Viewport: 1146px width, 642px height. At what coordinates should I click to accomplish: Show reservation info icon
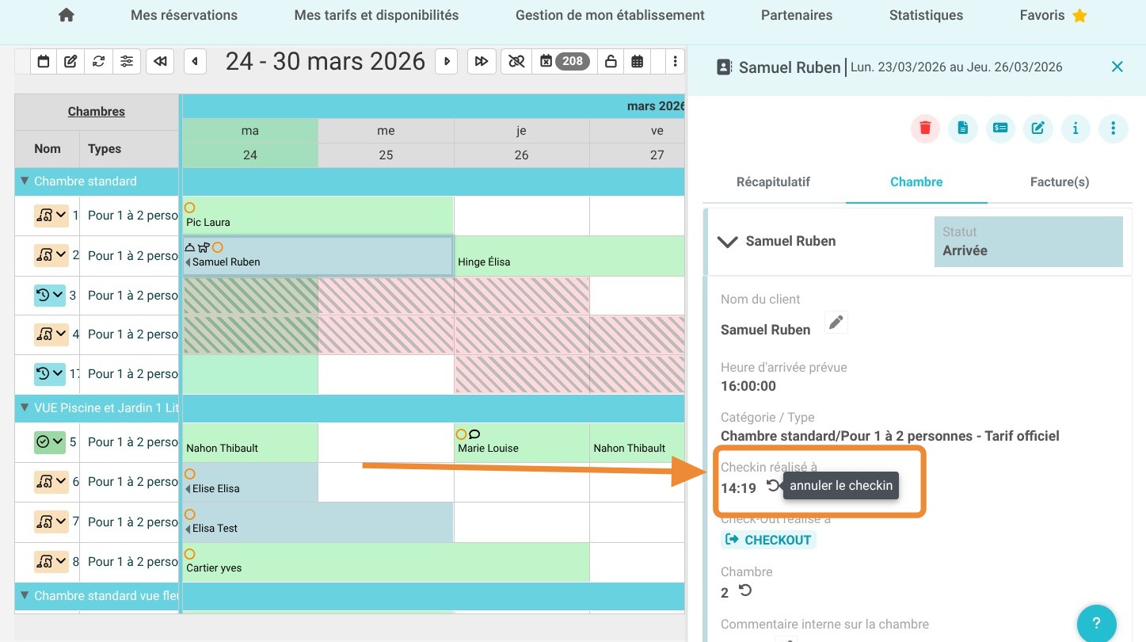click(1076, 128)
